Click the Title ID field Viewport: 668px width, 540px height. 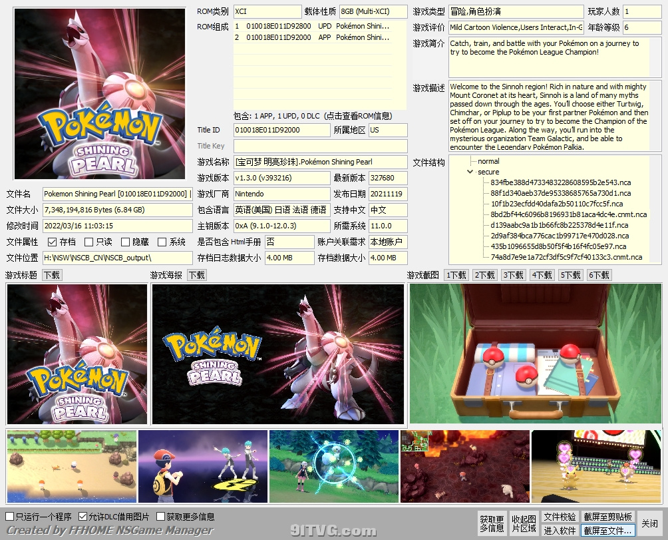click(x=281, y=130)
